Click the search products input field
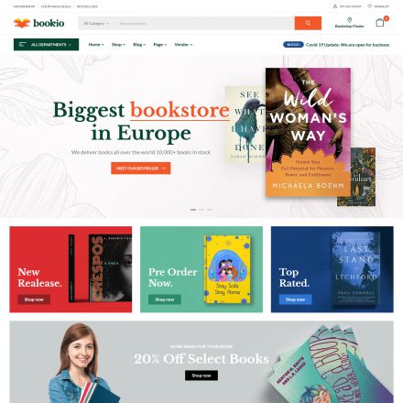The height and width of the screenshot is (403, 403). click(204, 23)
